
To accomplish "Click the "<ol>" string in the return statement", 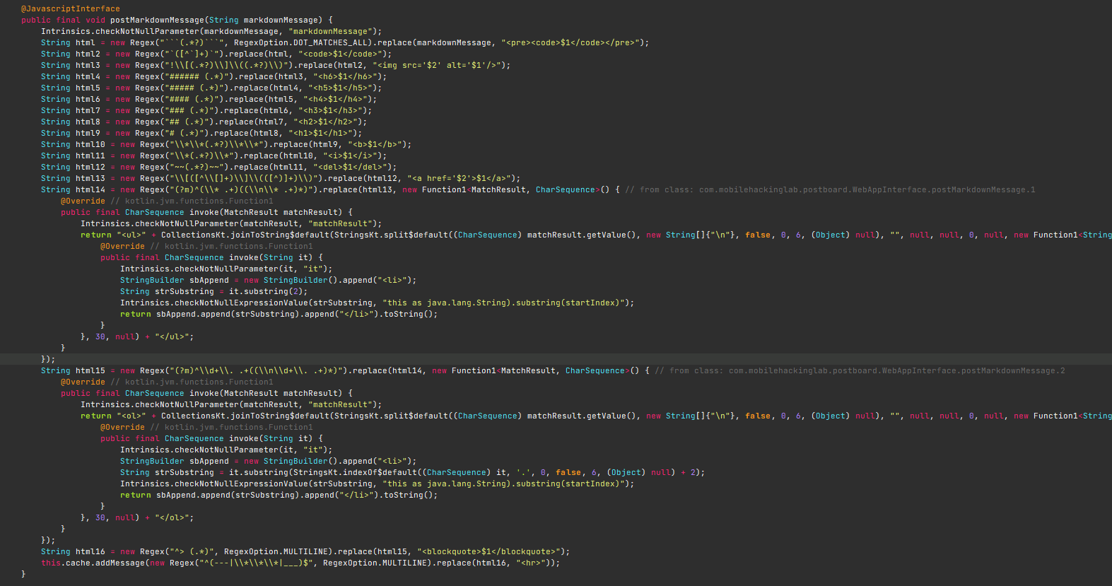I will (x=131, y=416).
